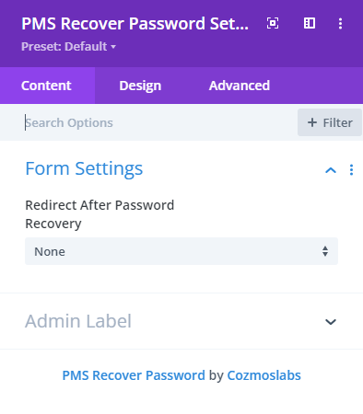Open the PMS Recover Password link
This screenshot has height=414, width=363.
tap(134, 375)
